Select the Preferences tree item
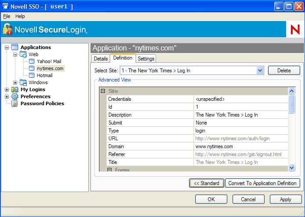 36,96
